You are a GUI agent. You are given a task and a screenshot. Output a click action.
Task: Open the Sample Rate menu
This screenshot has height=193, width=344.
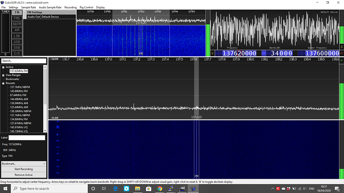[28, 7]
